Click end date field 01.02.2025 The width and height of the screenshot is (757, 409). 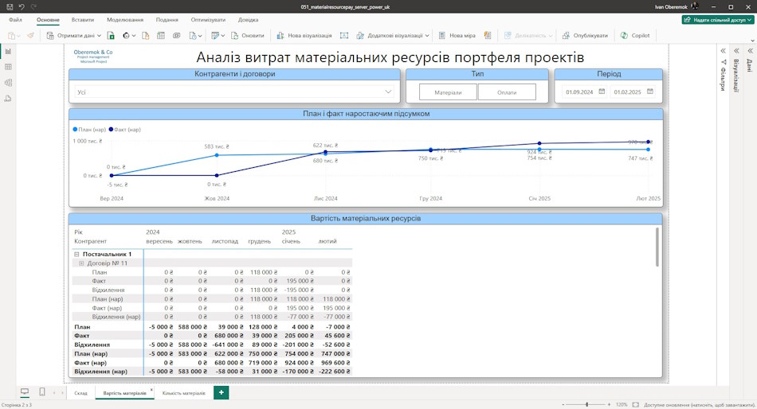point(628,92)
